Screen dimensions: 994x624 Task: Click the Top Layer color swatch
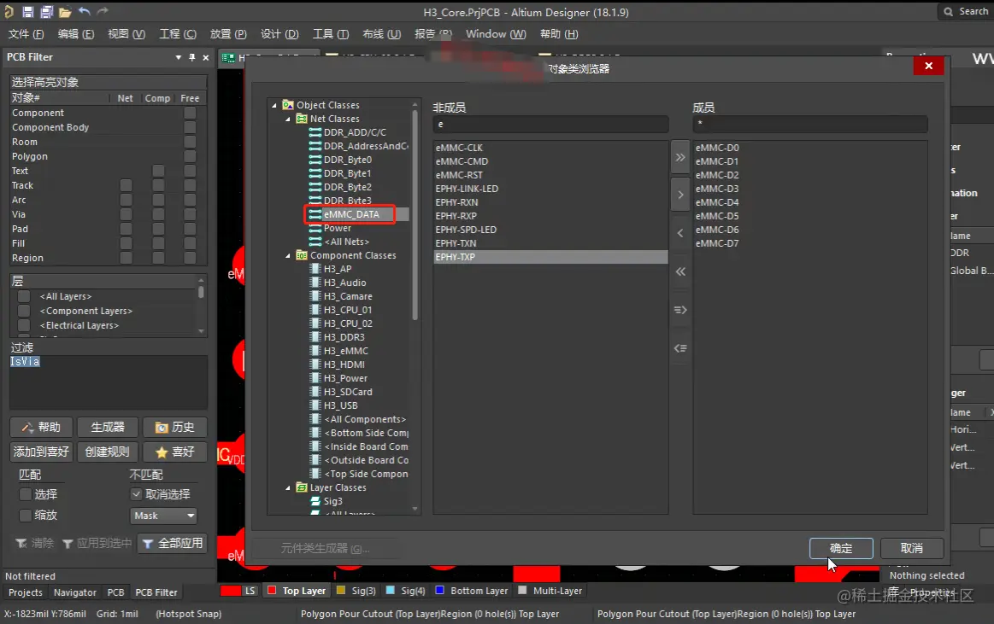click(272, 591)
